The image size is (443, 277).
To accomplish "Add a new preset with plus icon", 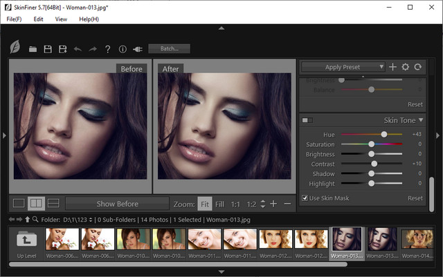I will 392,67.
